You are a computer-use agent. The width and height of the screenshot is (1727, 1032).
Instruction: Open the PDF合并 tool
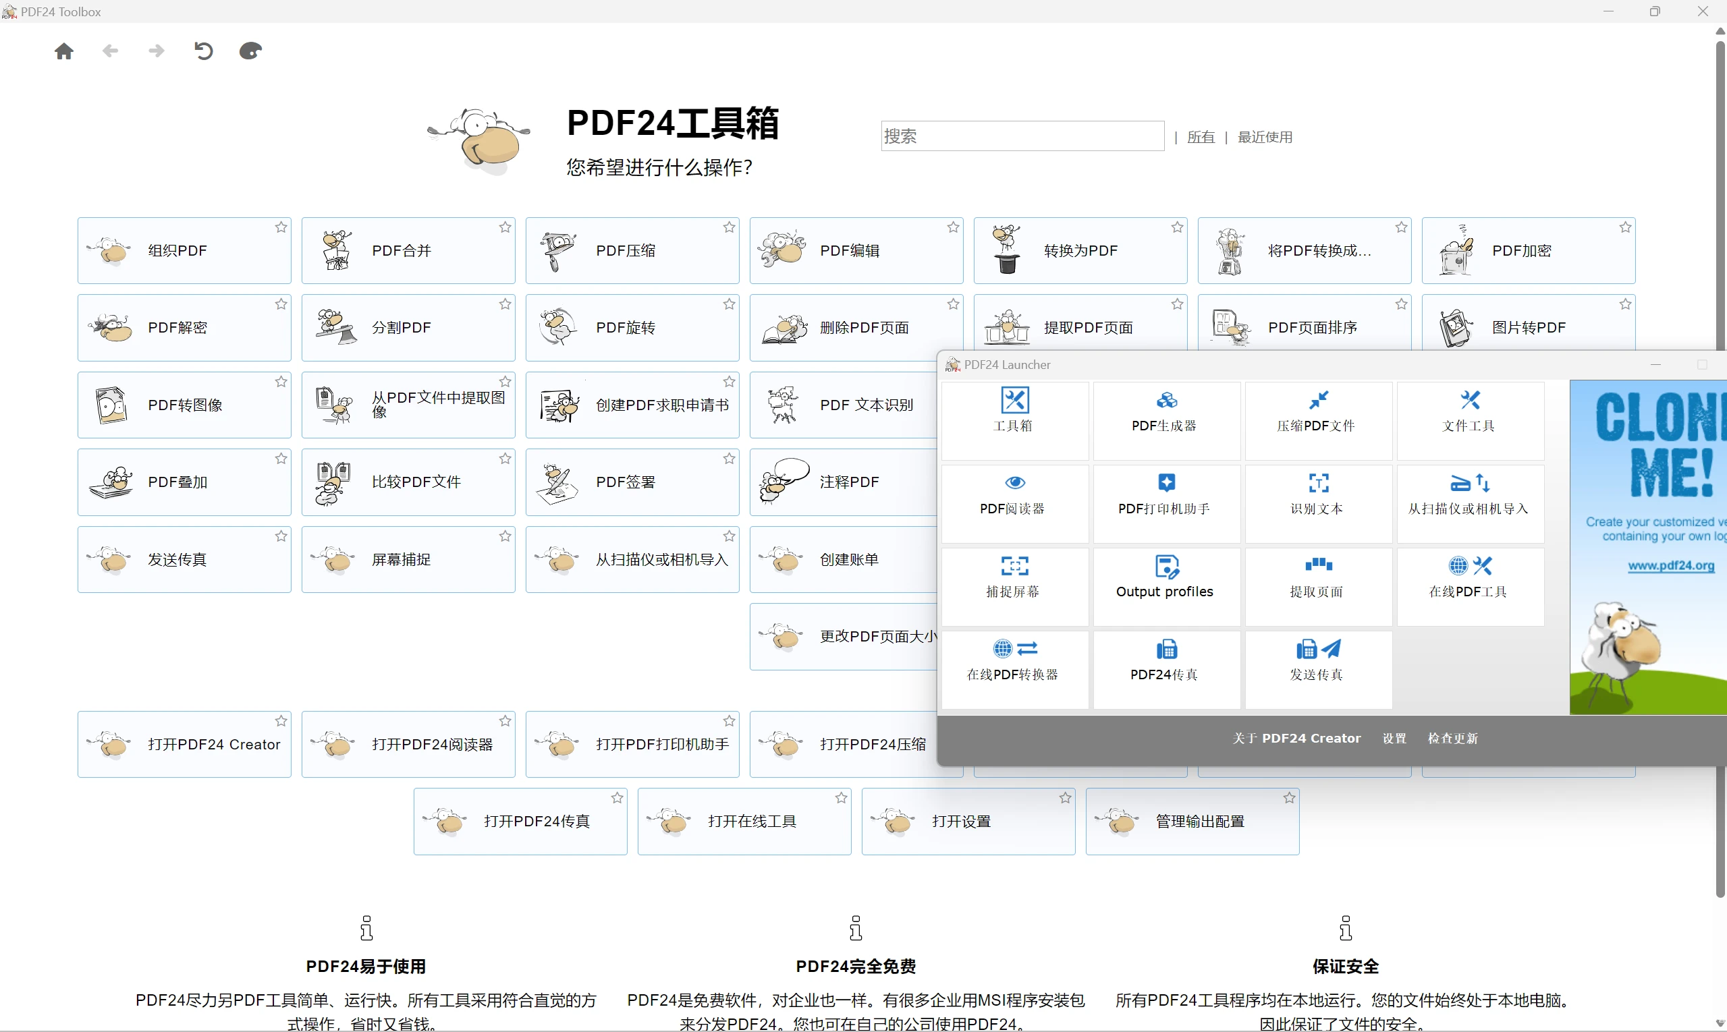408,250
